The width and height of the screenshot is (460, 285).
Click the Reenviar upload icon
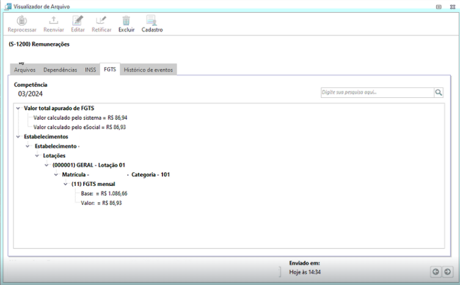pyautogui.click(x=53, y=21)
